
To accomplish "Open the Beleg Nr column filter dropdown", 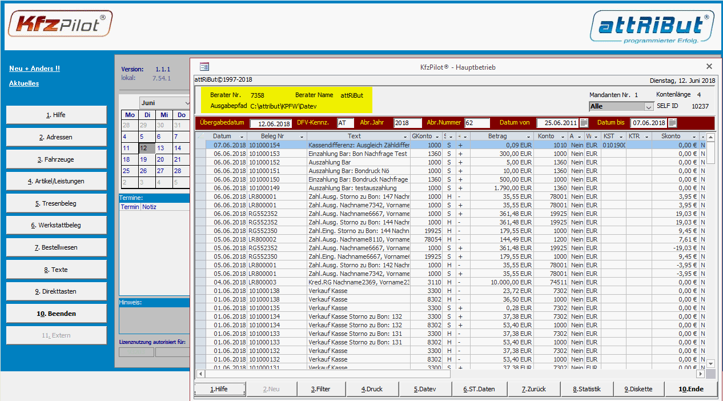I will point(302,137).
